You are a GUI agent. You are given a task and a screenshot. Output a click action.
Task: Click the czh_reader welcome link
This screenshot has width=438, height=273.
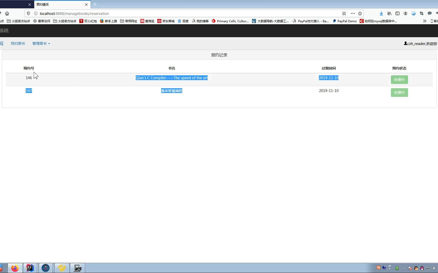(x=419, y=43)
